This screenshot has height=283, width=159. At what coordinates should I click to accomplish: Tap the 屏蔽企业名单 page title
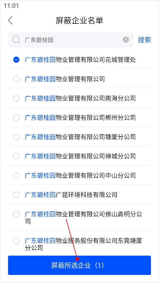pos(79,21)
